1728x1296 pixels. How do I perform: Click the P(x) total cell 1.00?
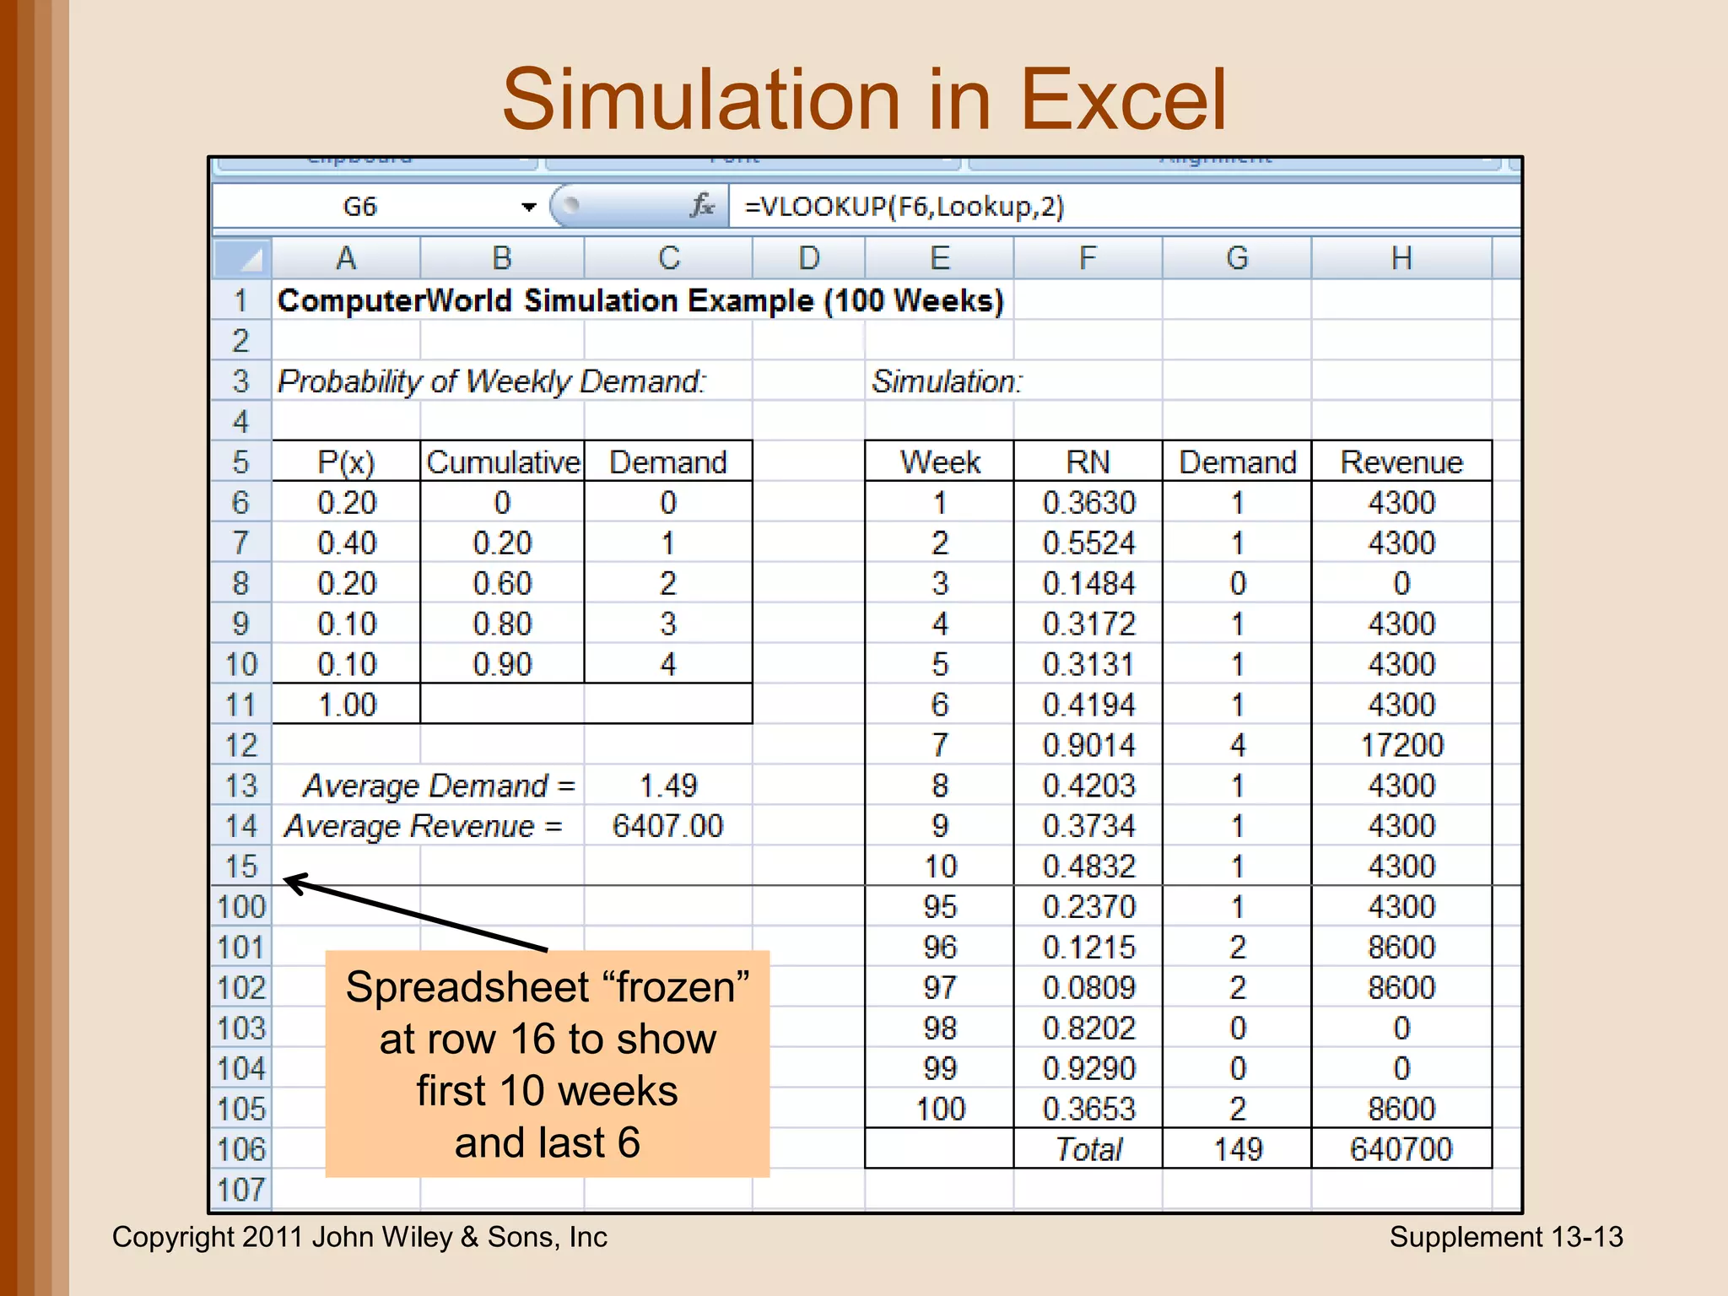[x=346, y=705]
